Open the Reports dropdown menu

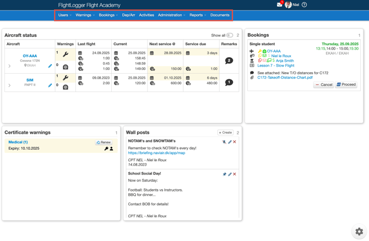point(198,15)
